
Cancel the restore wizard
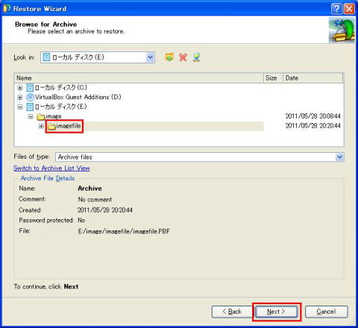point(326,312)
